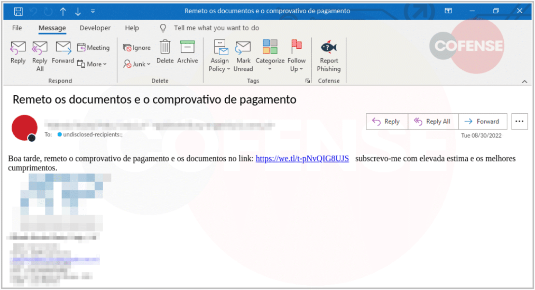Image resolution: width=535 pixels, height=290 pixels.
Task: Create a Meeting from this email
Action: [93, 48]
